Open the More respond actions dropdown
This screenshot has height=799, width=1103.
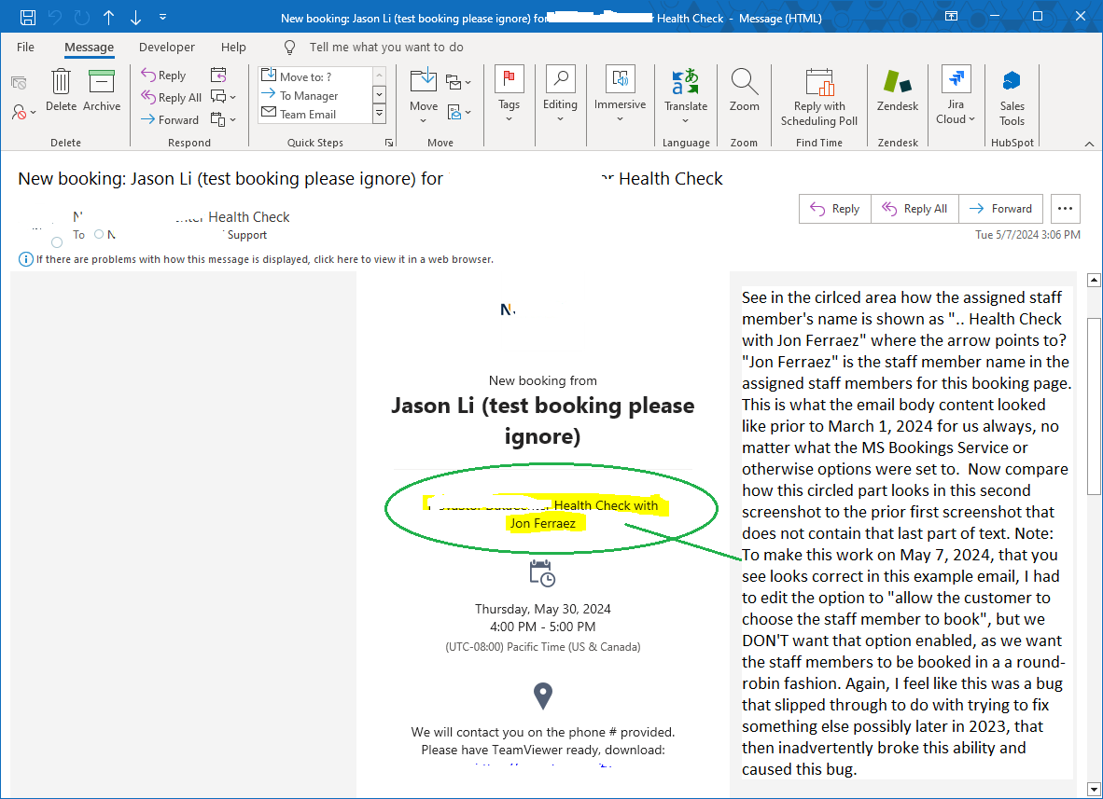(224, 119)
